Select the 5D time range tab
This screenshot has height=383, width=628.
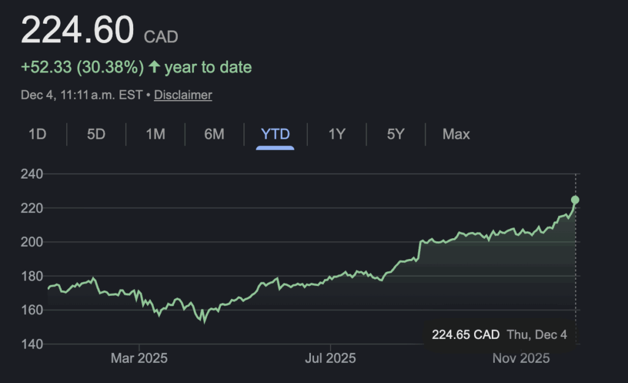click(96, 134)
